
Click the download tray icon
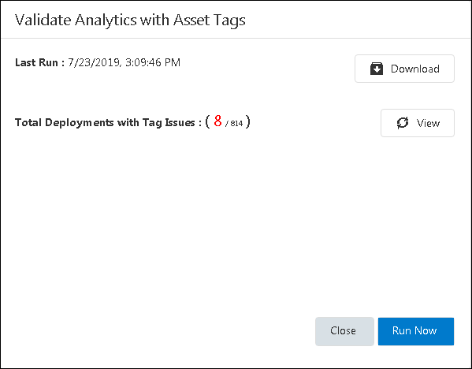[x=377, y=69]
